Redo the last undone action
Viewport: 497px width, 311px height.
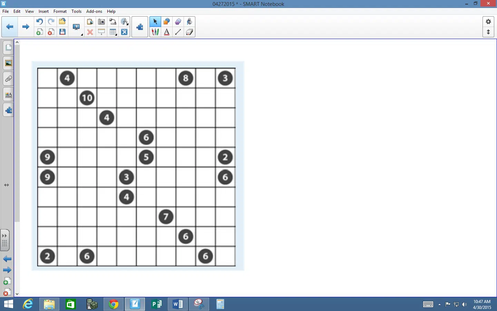point(51,22)
